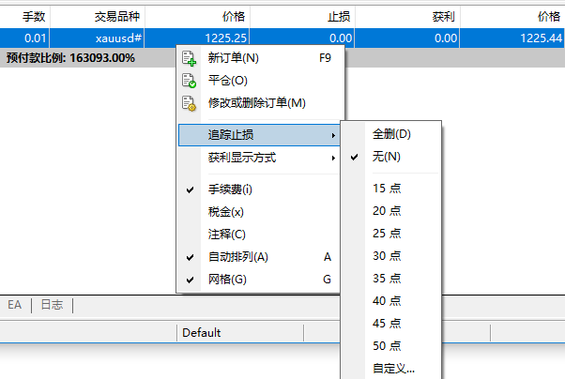Switch to the EA tab
This screenshot has height=379, width=565.
tap(15, 305)
